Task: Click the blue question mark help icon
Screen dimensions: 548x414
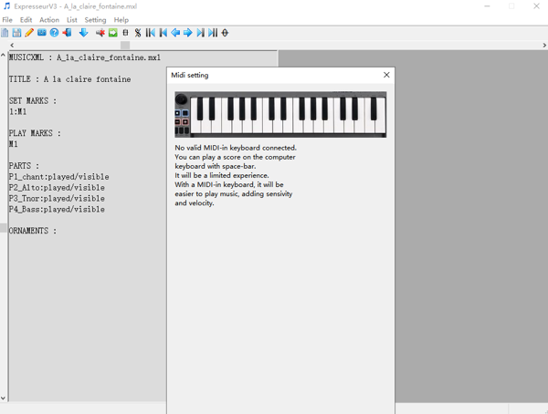Action: click(x=54, y=33)
